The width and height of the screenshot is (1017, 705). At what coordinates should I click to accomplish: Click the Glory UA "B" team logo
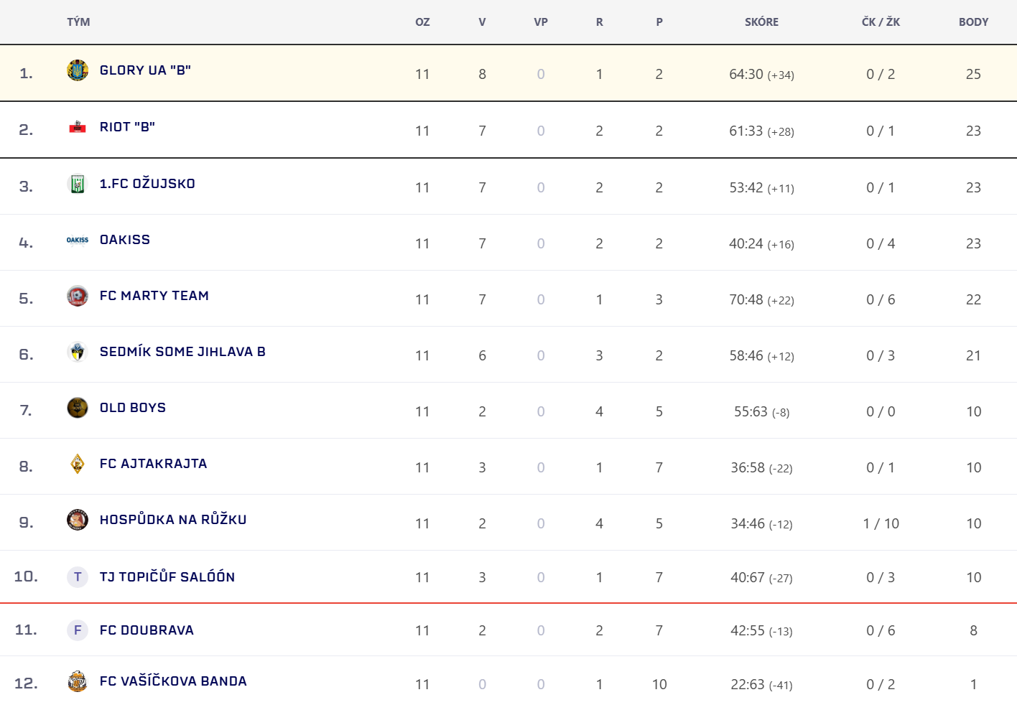click(x=78, y=70)
